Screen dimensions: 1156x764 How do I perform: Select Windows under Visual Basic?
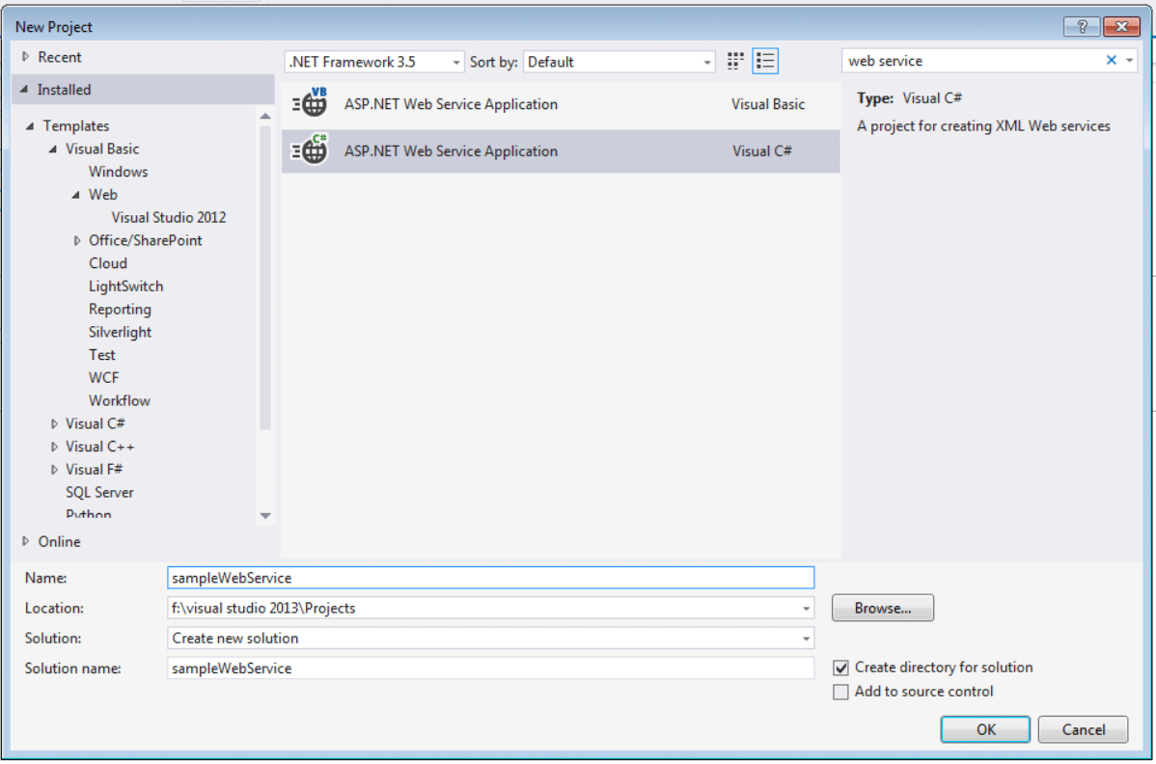118,172
